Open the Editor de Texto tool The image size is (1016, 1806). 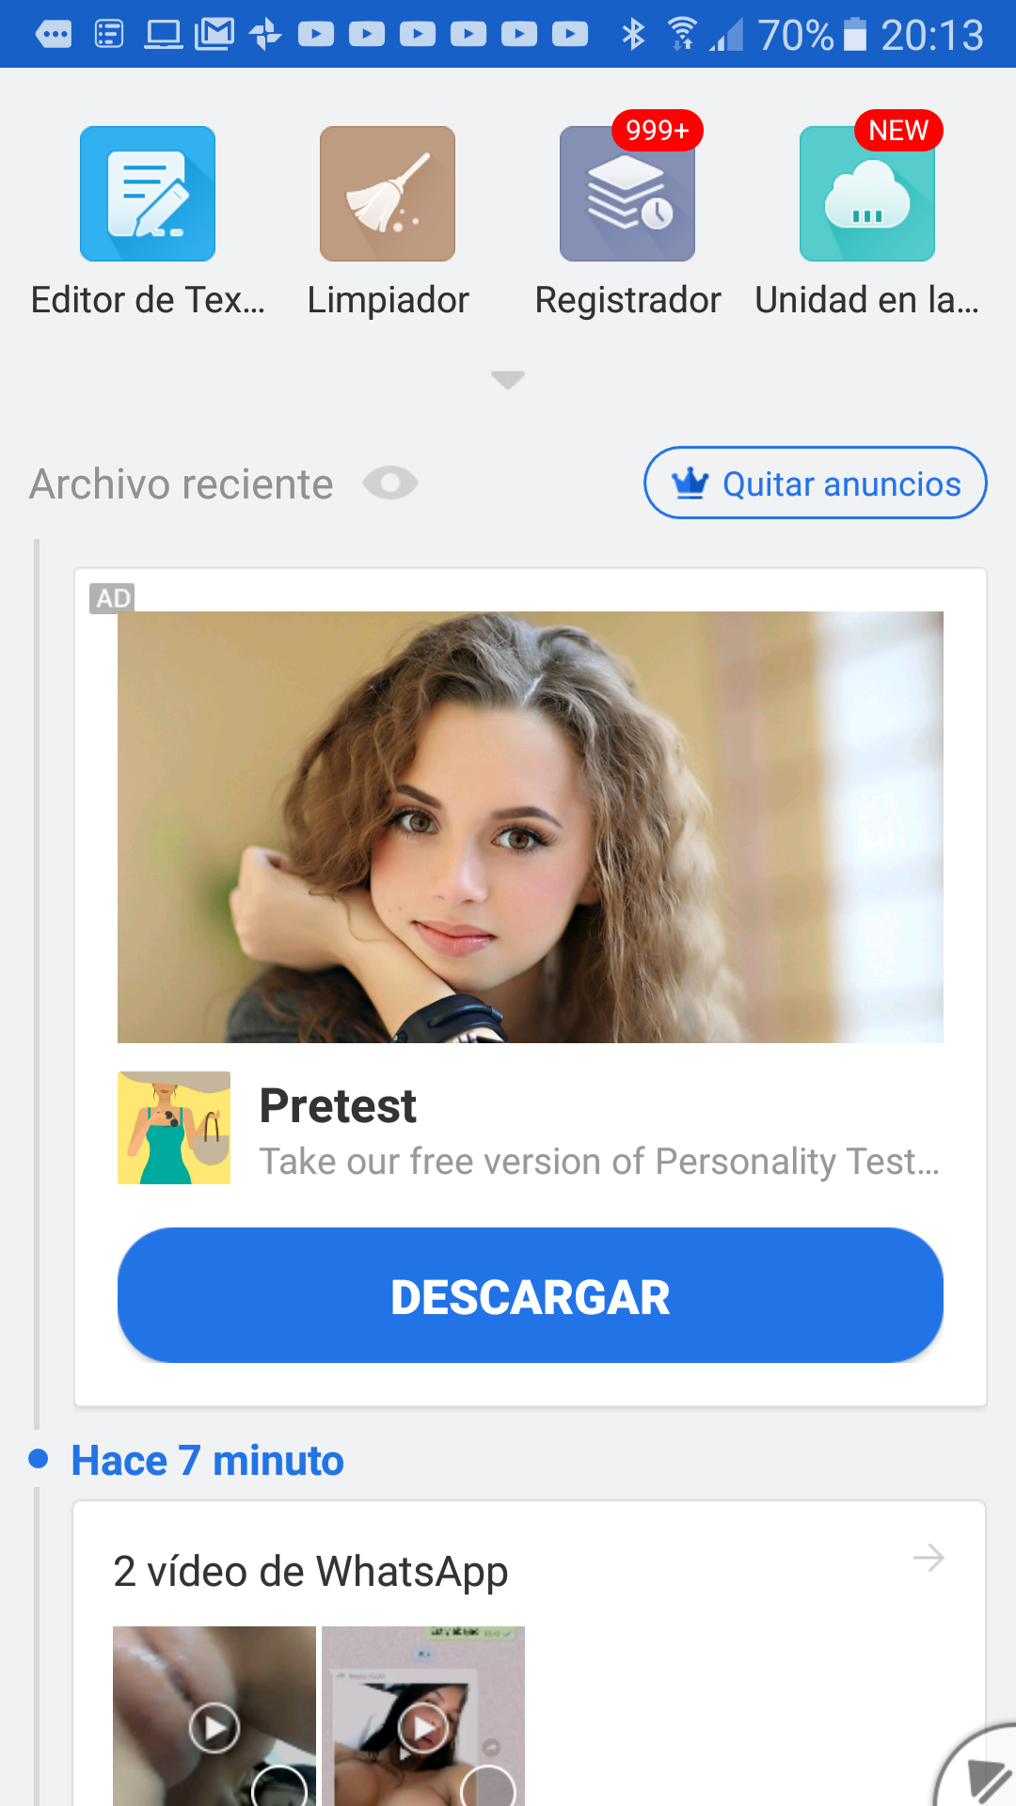tap(148, 194)
